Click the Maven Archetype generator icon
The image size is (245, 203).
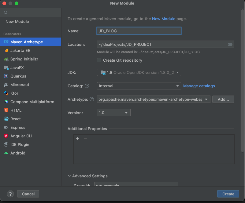(6, 42)
